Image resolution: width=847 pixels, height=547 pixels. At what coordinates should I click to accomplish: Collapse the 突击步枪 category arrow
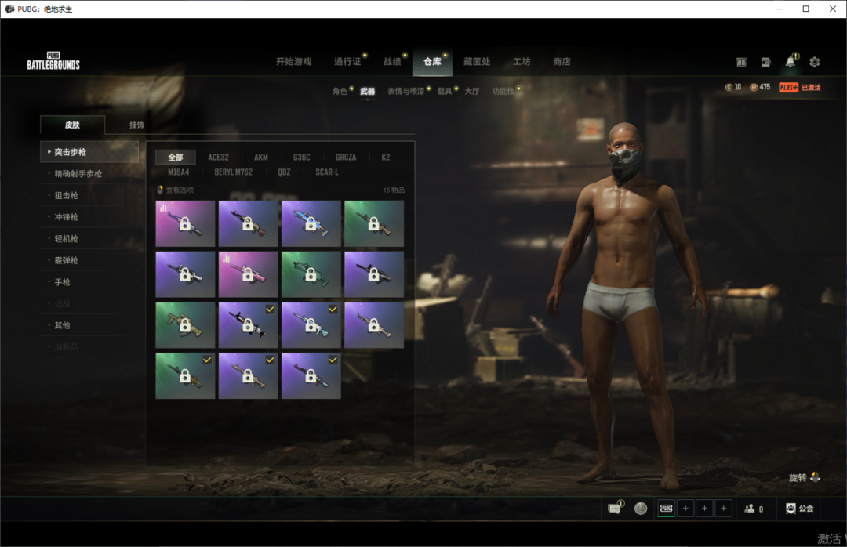click(x=49, y=152)
